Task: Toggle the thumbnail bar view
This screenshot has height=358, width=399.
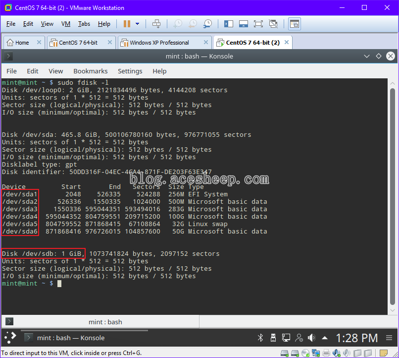Action: (244, 24)
